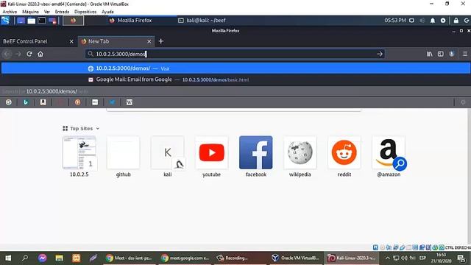Image resolution: width=471 pixels, height=265 pixels.
Task: Click the Windows taskbar search icon
Action: [x=25, y=258]
